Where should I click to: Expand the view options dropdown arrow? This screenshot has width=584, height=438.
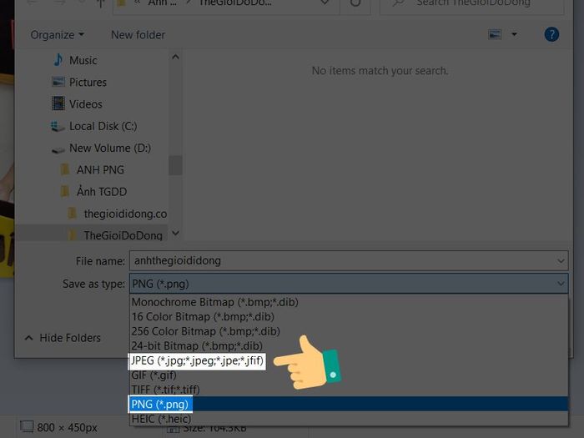click(x=514, y=35)
